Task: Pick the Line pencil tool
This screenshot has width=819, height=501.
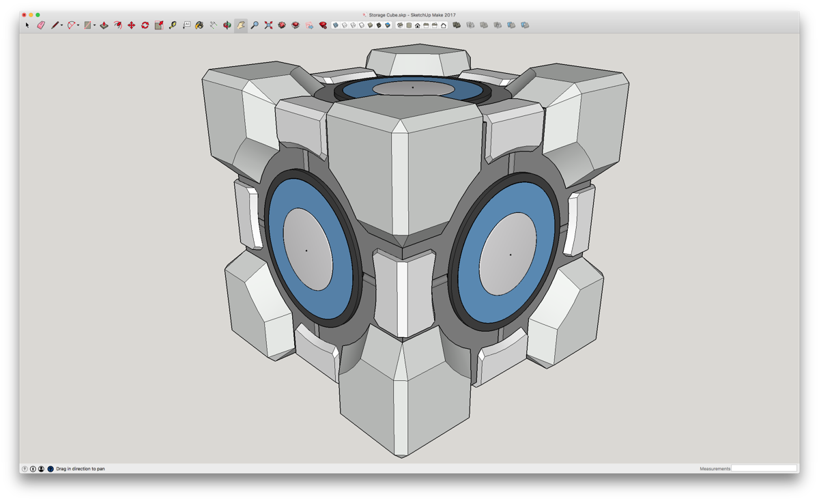Action: (55, 25)
